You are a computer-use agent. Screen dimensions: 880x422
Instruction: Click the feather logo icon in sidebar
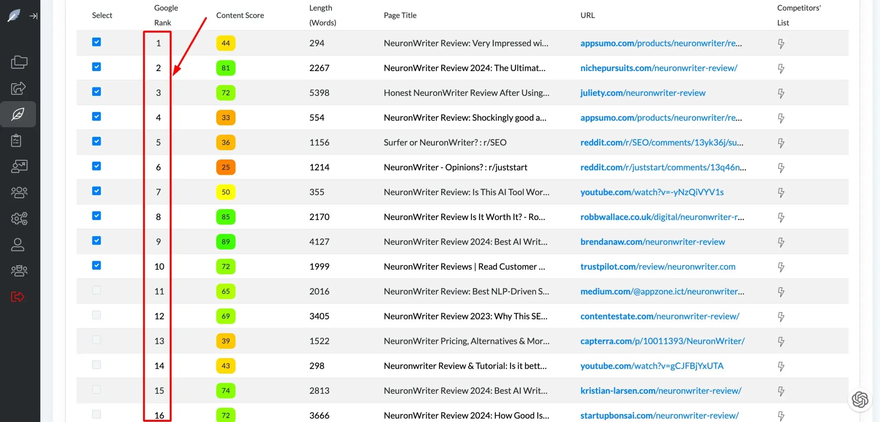pyautogui.click(x=14, y=15)
